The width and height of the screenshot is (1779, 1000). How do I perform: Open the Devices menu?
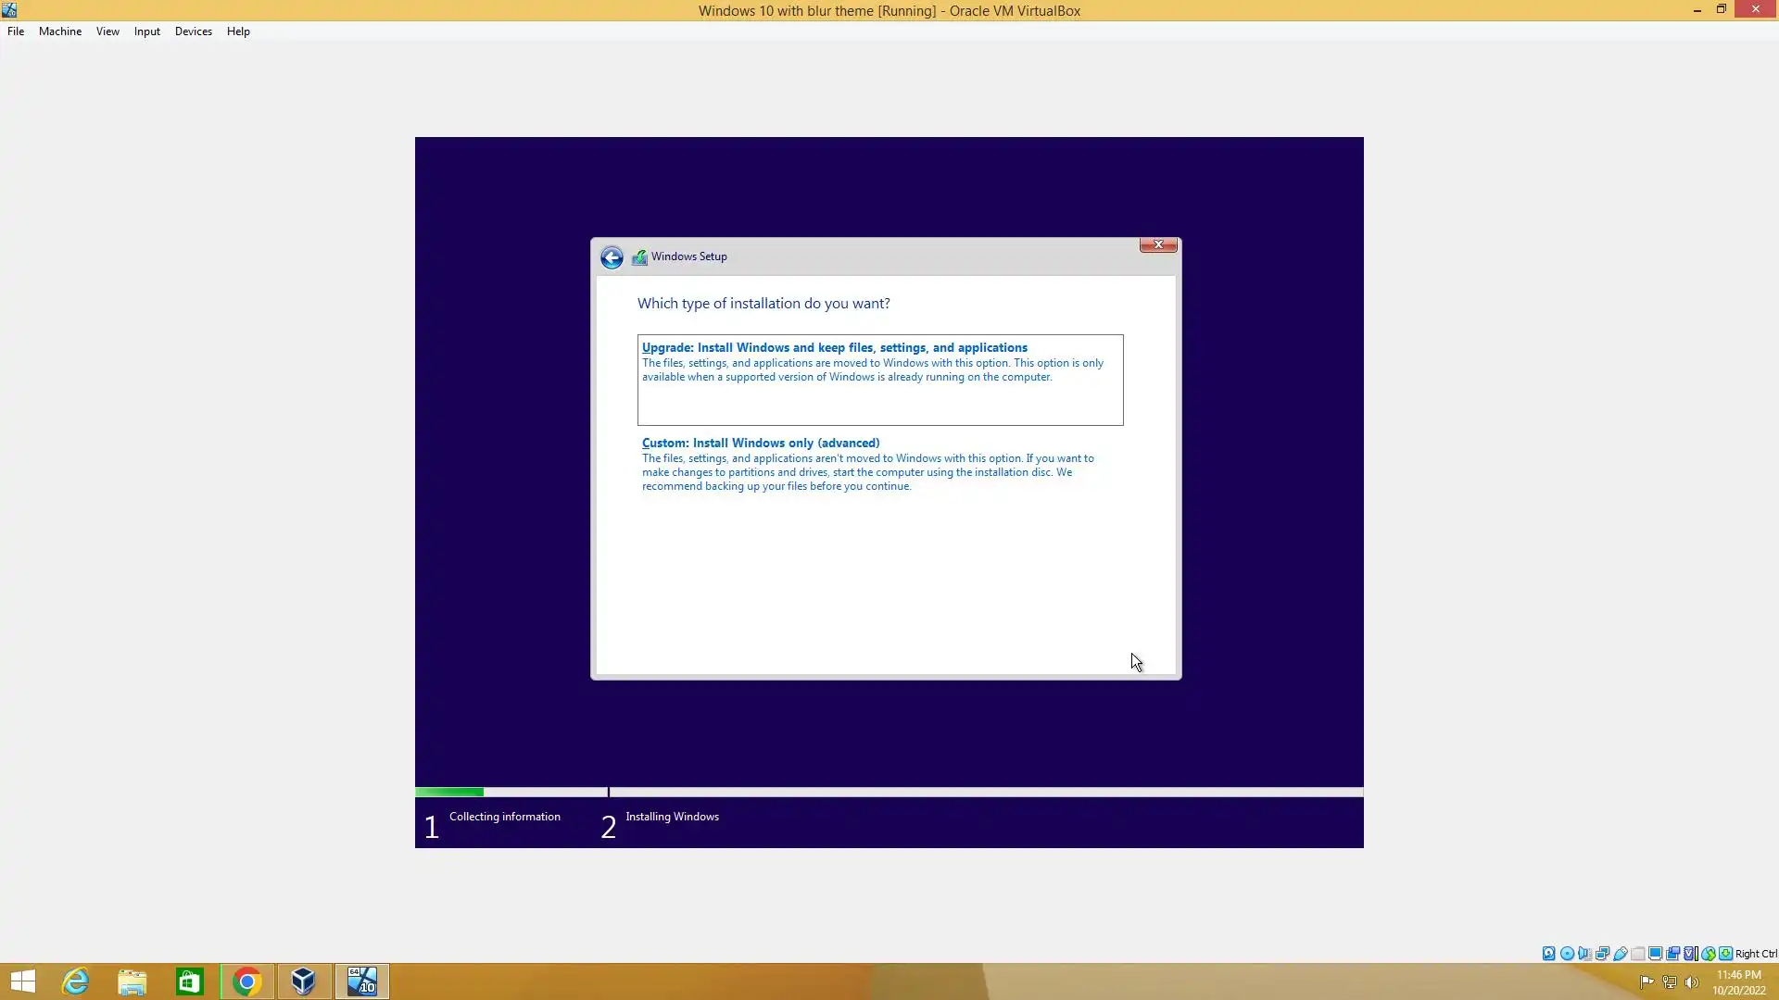click(x=193, y=31)
